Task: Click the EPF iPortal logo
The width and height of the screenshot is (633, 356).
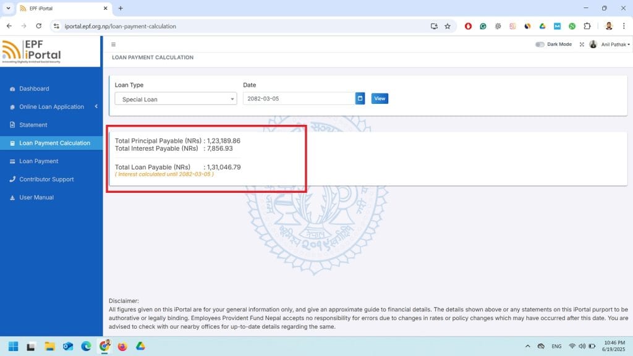Action: click(x=32, y=51)
